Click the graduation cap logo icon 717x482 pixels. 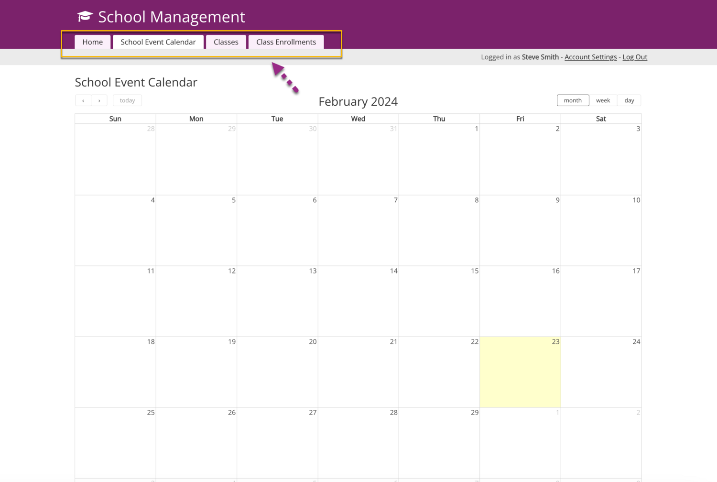click(x=85, y=16)
